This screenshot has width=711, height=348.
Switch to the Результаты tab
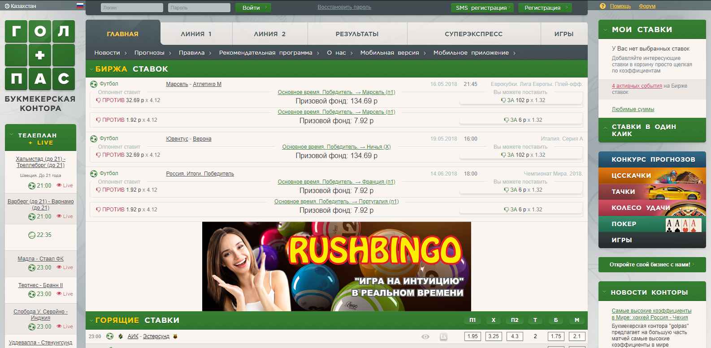357,34
